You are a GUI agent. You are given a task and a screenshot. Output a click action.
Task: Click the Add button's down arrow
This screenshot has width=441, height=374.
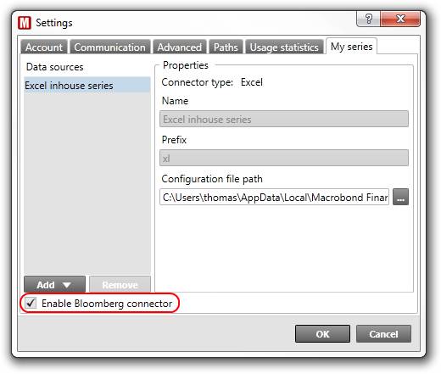[x=67, y=285]
